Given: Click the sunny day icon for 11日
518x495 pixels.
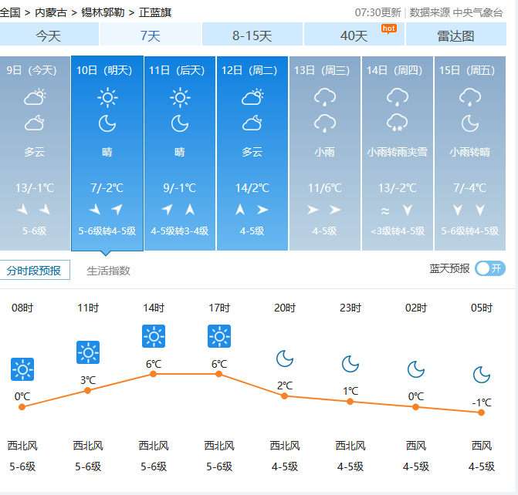Looking at the screenshot, I should (180, 97).
